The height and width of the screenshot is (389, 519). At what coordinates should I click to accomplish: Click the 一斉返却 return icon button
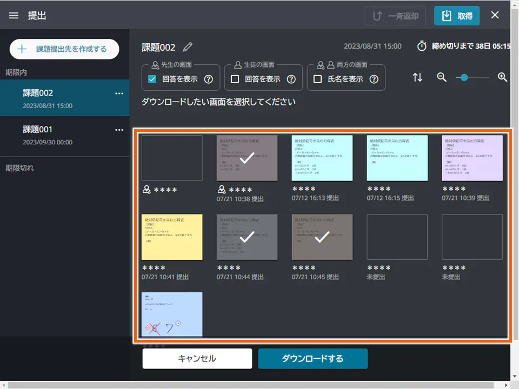[x=395, y=15]
